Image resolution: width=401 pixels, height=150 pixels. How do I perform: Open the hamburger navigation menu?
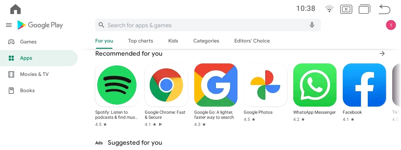[9, 25]
